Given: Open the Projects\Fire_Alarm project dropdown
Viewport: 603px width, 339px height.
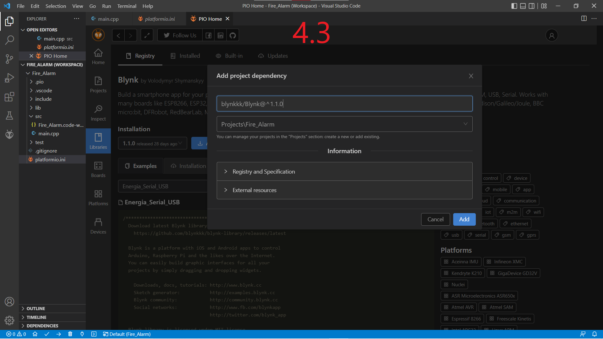Looking at the screenshot, I should coord(345,124).
